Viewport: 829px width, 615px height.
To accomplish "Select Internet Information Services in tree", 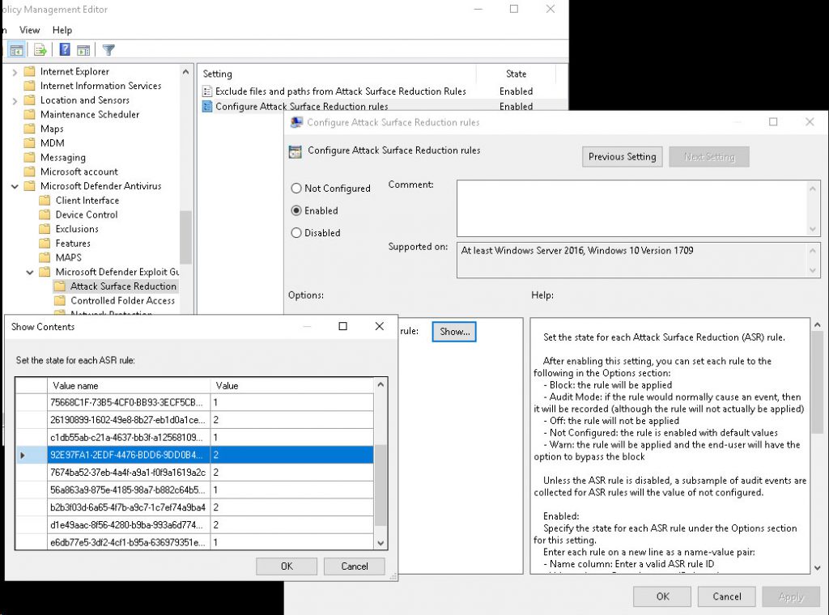I will coord(100,86).
